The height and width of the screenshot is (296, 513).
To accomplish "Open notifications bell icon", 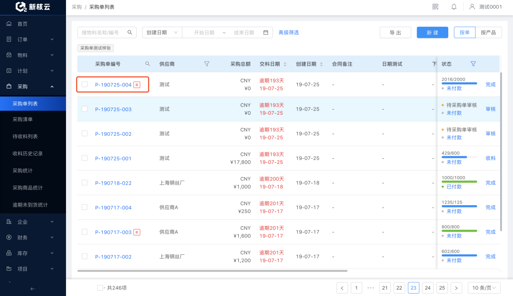I will [454, 7].
